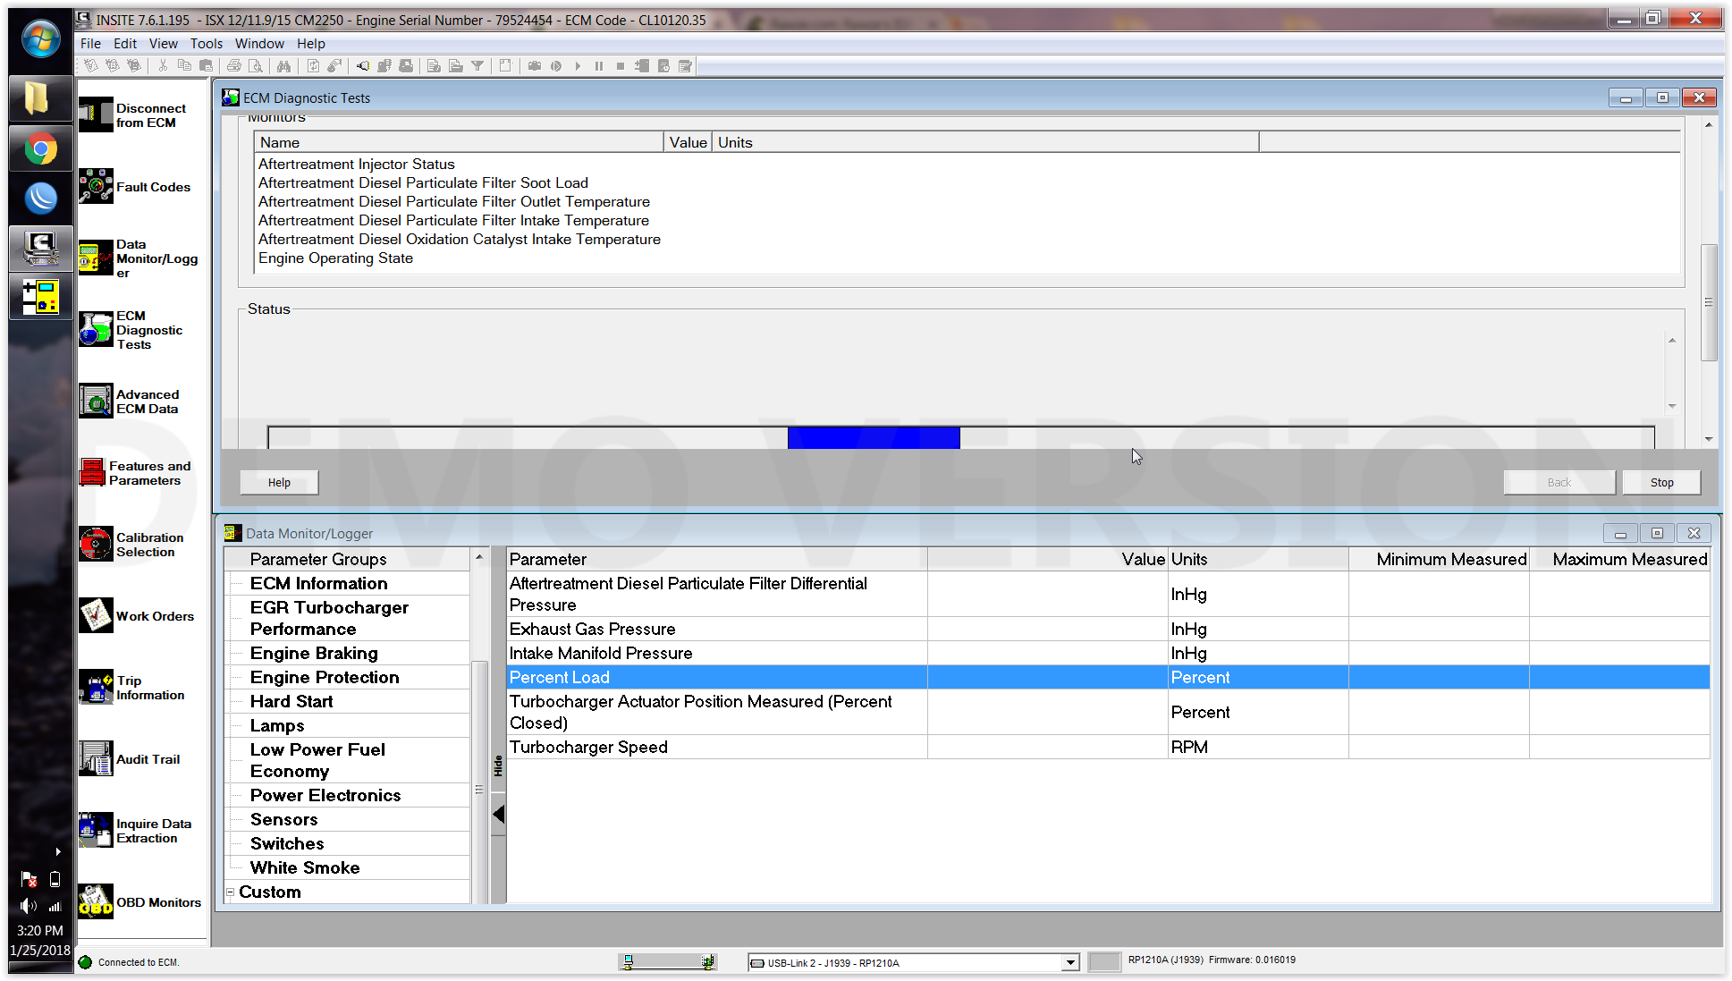
Task: Open Features and Parameters from the sidebar
Action: [x=135, y=473]
